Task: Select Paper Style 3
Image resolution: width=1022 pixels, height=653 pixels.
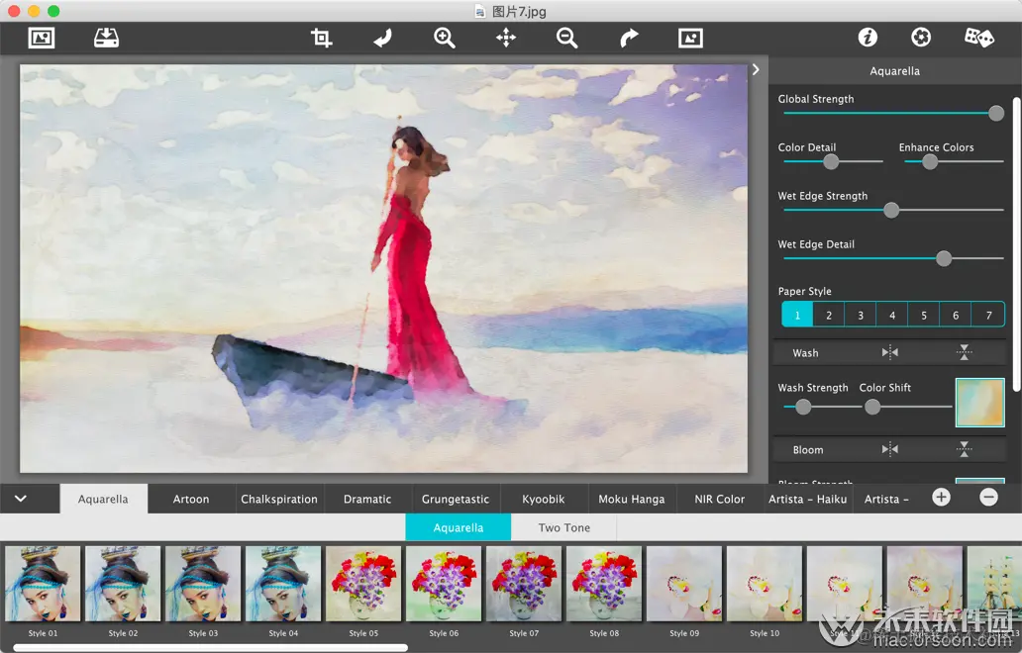Action: (x=861, y=315)
